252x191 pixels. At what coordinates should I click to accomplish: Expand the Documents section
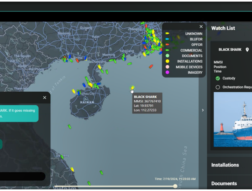click(x=224, y=183)
